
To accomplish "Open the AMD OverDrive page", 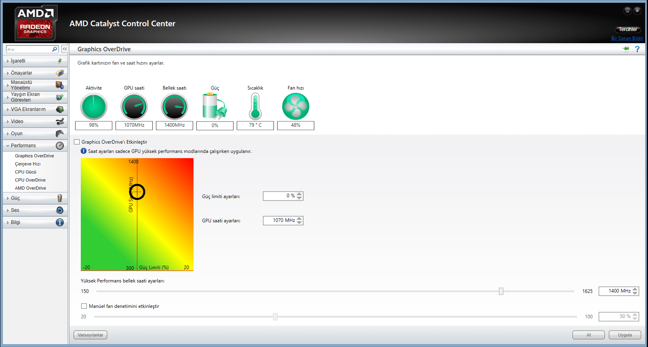I will click(x=30, y=188).
